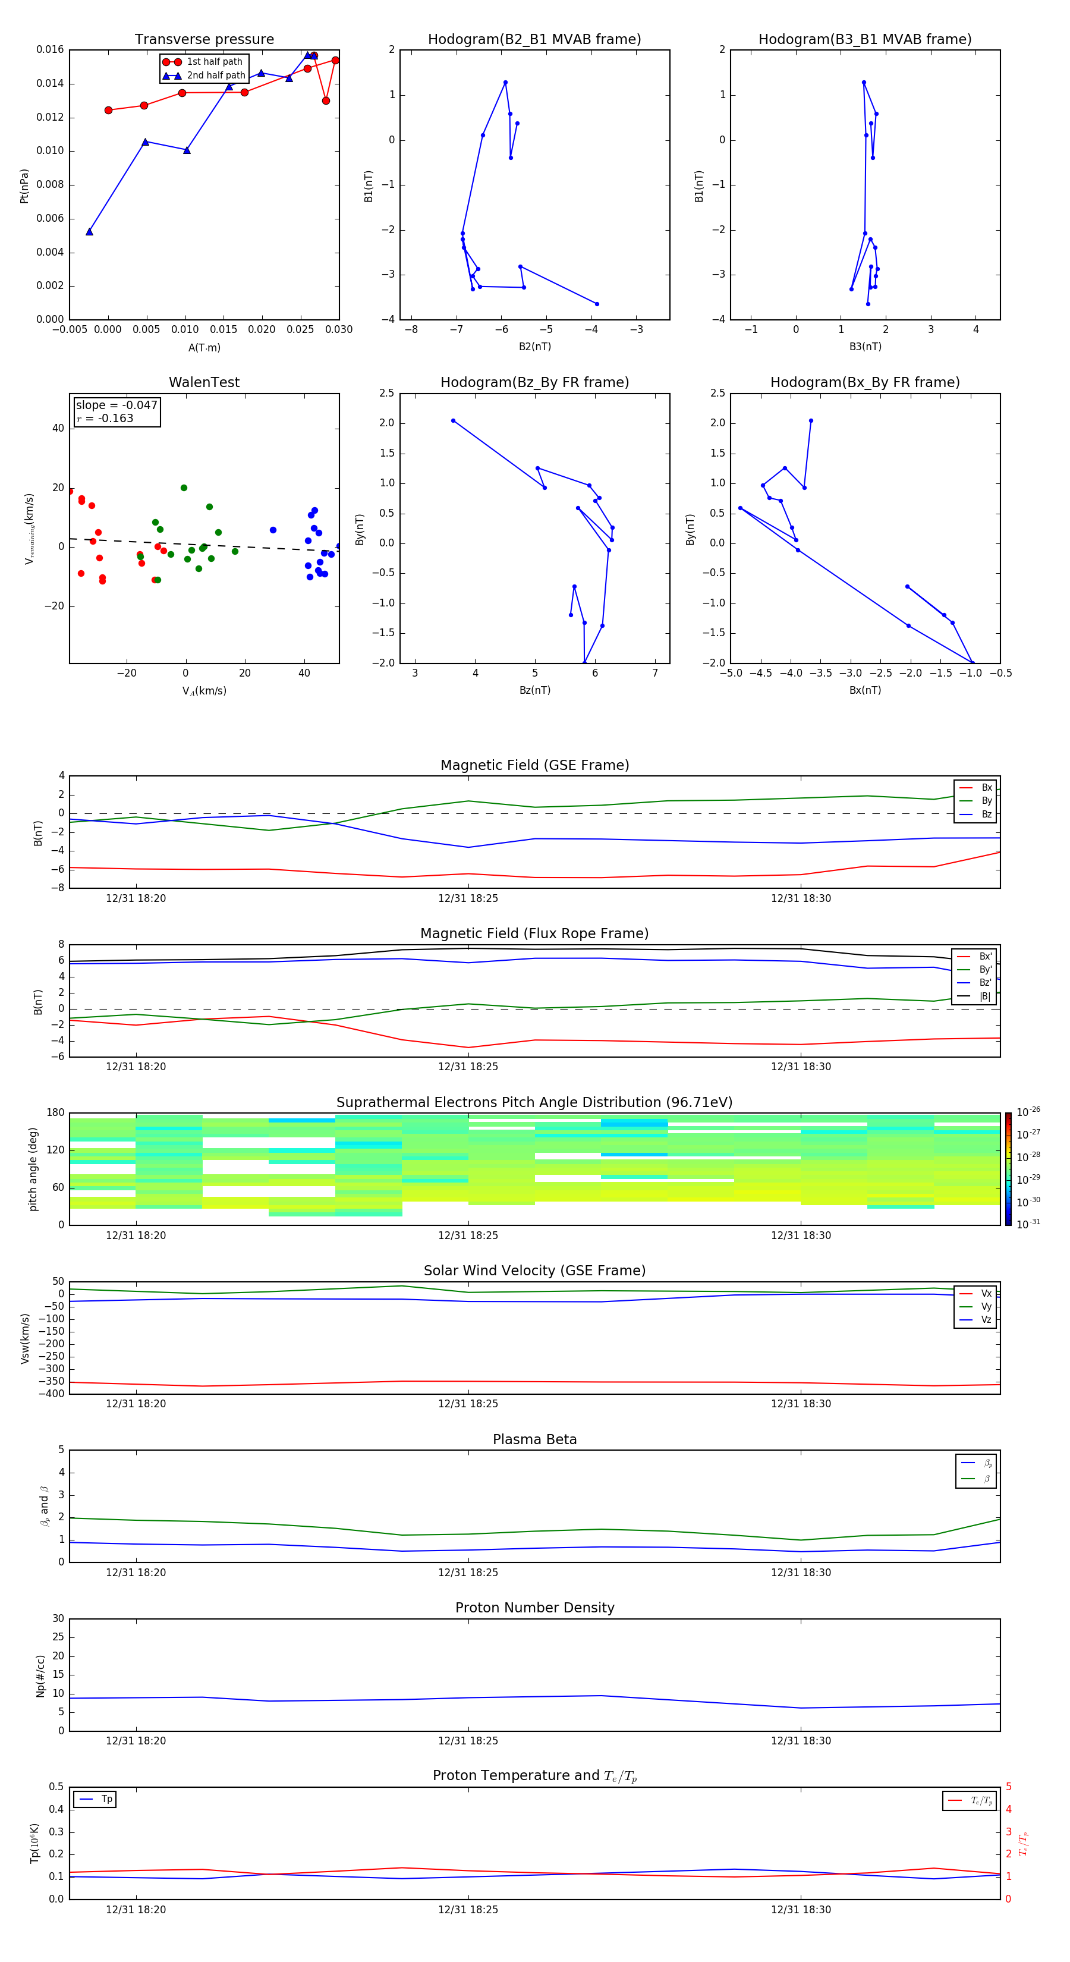Click the A(T·m) x-axis label
1070x1962 pixels.
(x=204, y=348)
